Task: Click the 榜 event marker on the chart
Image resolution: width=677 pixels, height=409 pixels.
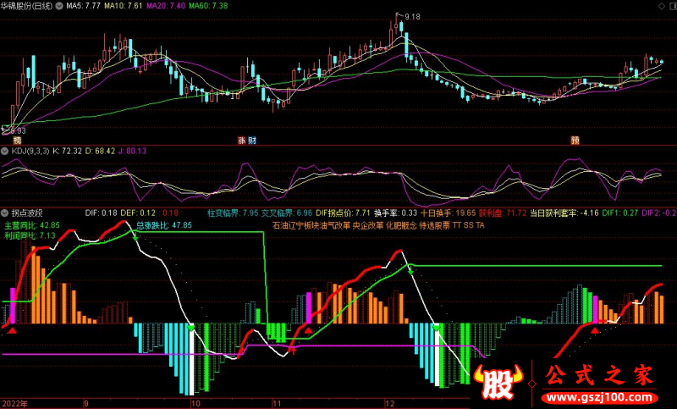Action: pos(17,141)
